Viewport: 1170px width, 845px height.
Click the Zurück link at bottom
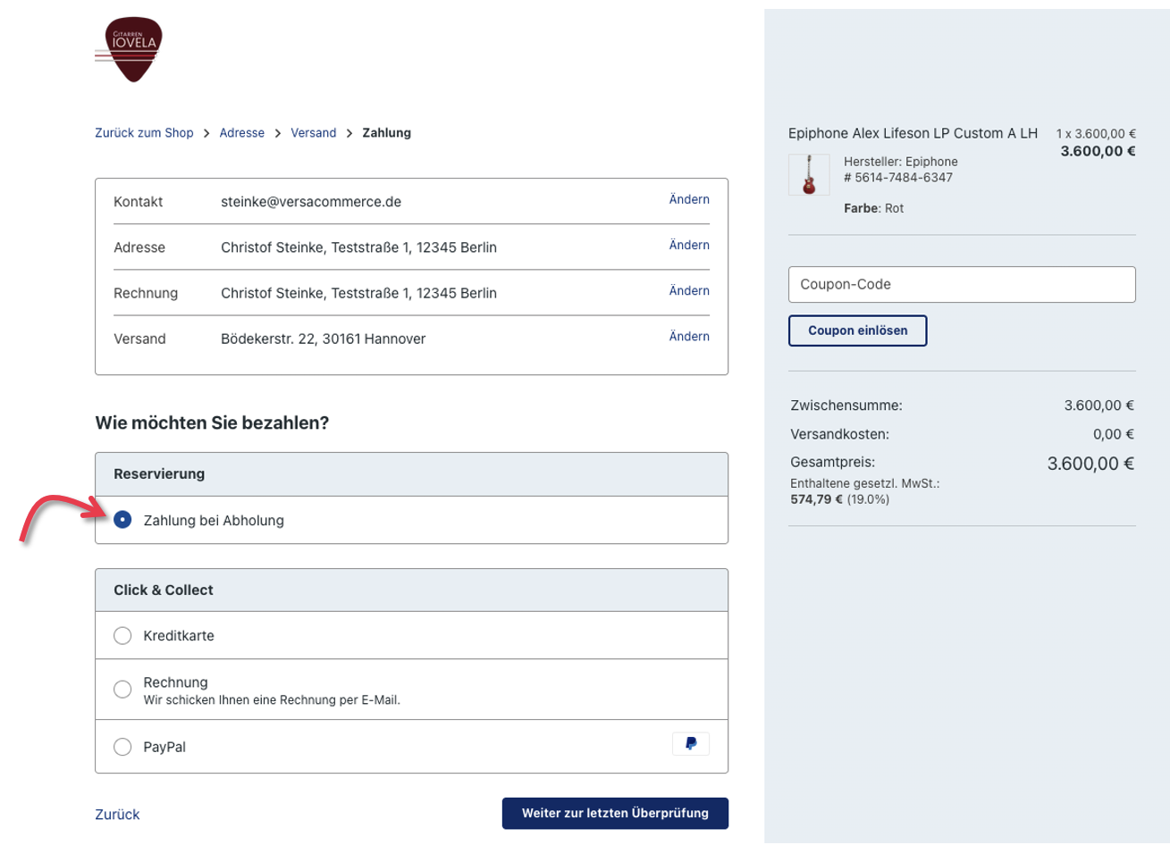(117, 815)
